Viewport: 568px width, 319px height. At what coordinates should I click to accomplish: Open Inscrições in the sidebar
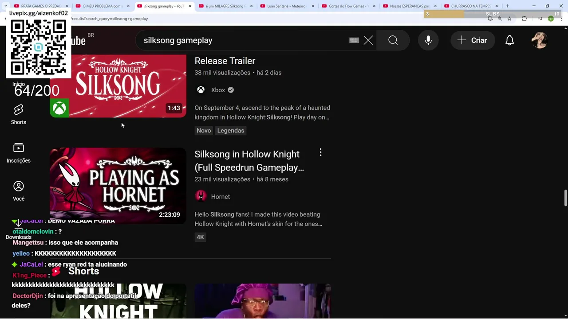19,153
